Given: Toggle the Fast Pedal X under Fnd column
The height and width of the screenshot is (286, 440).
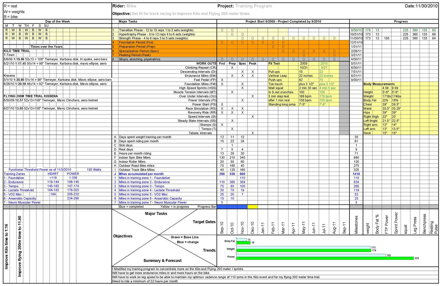Looking at the screenshot, I should (222, 80).
